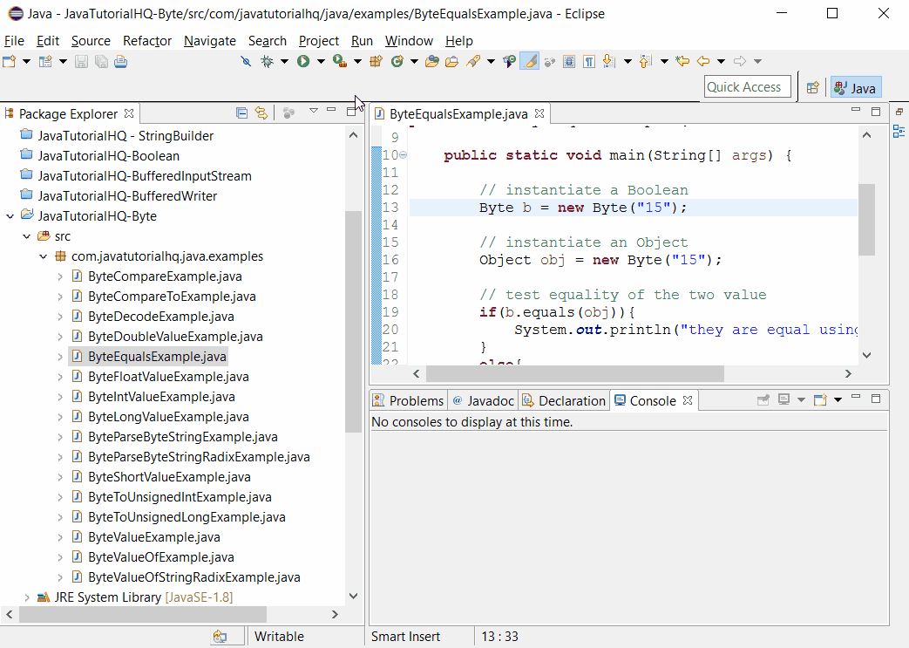Click the Back navigation arrow icon
Viewport: 909px width, 648px height.
click(x=703, y=62)
